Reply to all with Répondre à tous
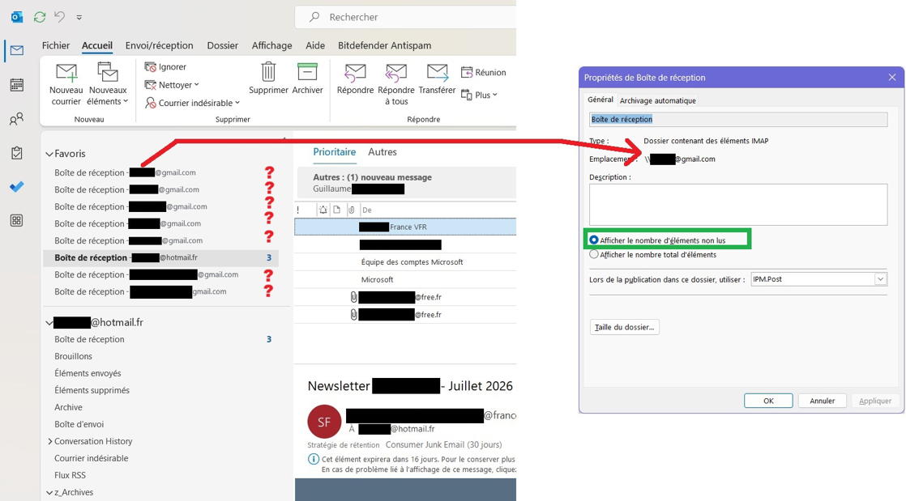Screen dimensions: 906x501 [x=396, y=84]
